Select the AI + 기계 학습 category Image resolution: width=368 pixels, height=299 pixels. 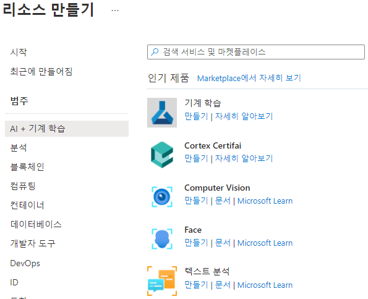(67, 129)
